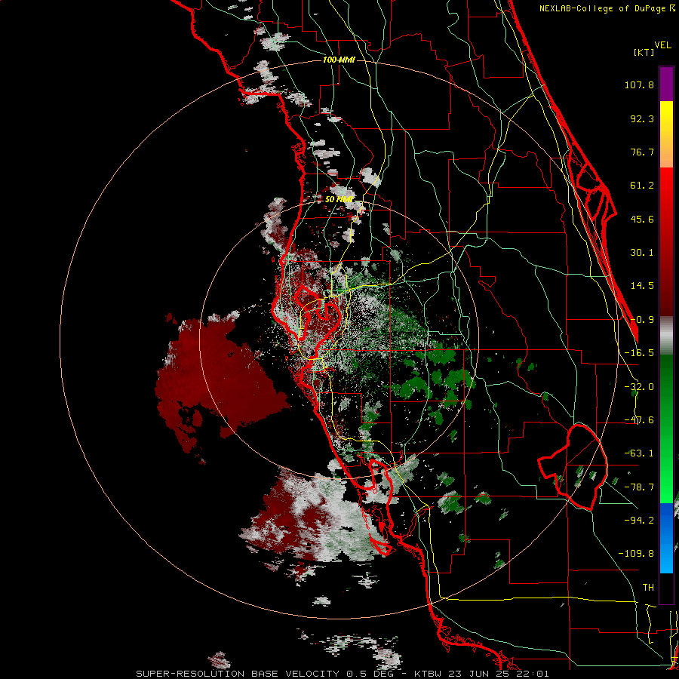Select the -109.8 velocity scale label
Image resolution: width=679 pixels, height=679 pixels.
pyautogui.click(x=636, y=554)
